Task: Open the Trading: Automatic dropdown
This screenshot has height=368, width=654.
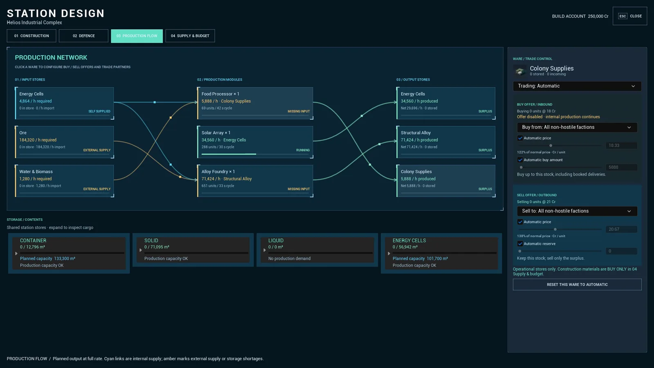Action: pyautogui.click(x=577, y=86)
